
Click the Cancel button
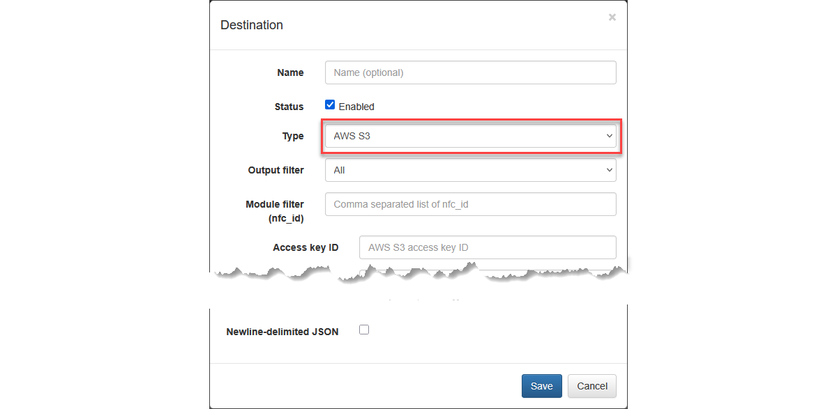591,386
